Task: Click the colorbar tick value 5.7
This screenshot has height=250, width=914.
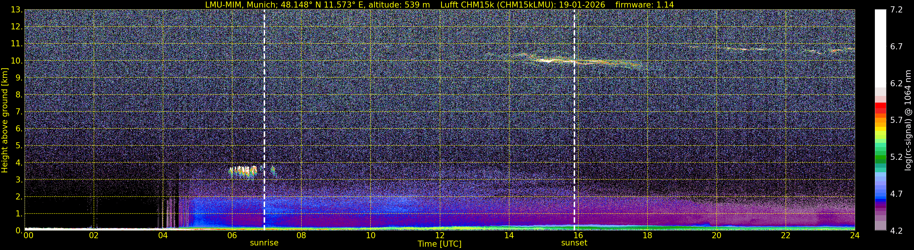Action: 896,120
